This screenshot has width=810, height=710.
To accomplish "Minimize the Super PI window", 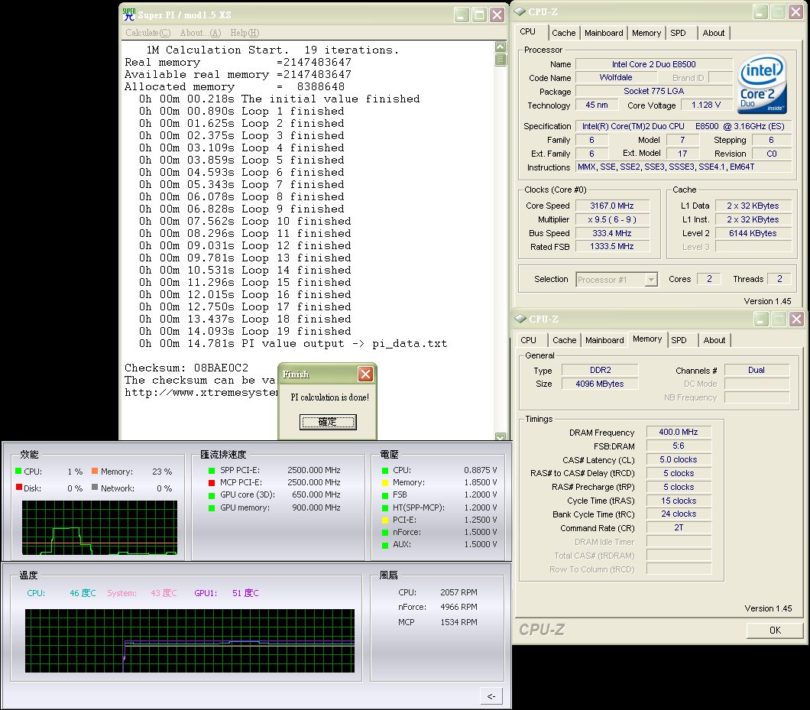I will [462, 15].
